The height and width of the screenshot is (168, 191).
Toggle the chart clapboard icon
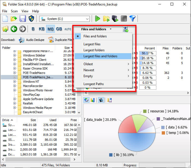coord(101,100)
